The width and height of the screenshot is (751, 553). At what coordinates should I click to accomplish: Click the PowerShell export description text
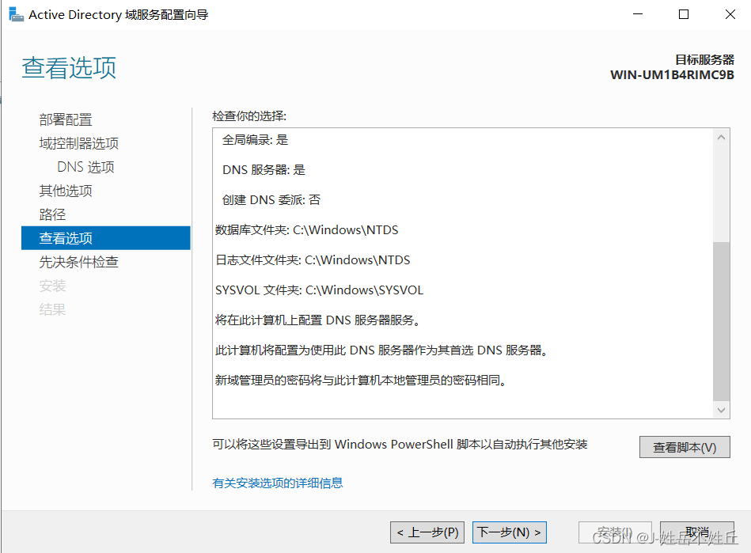(400, 445)
